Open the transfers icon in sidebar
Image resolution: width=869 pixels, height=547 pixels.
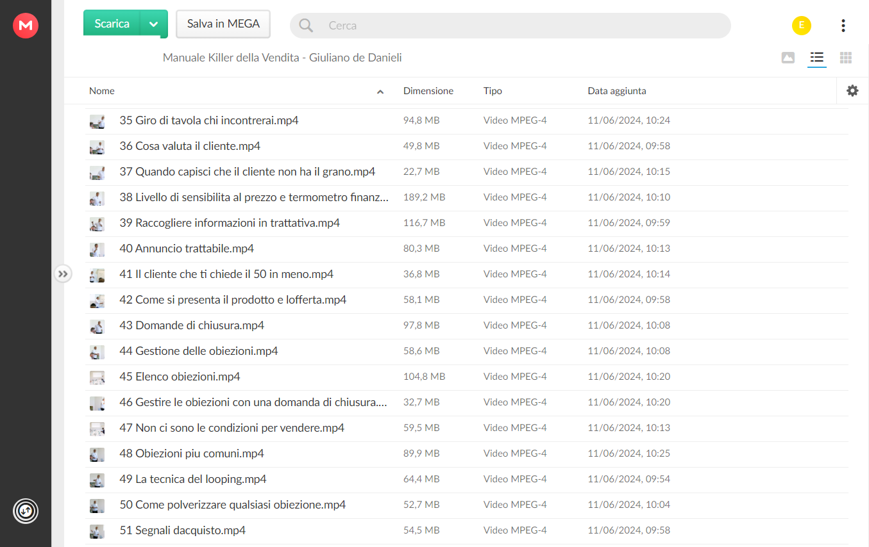[x=26, y=511]
